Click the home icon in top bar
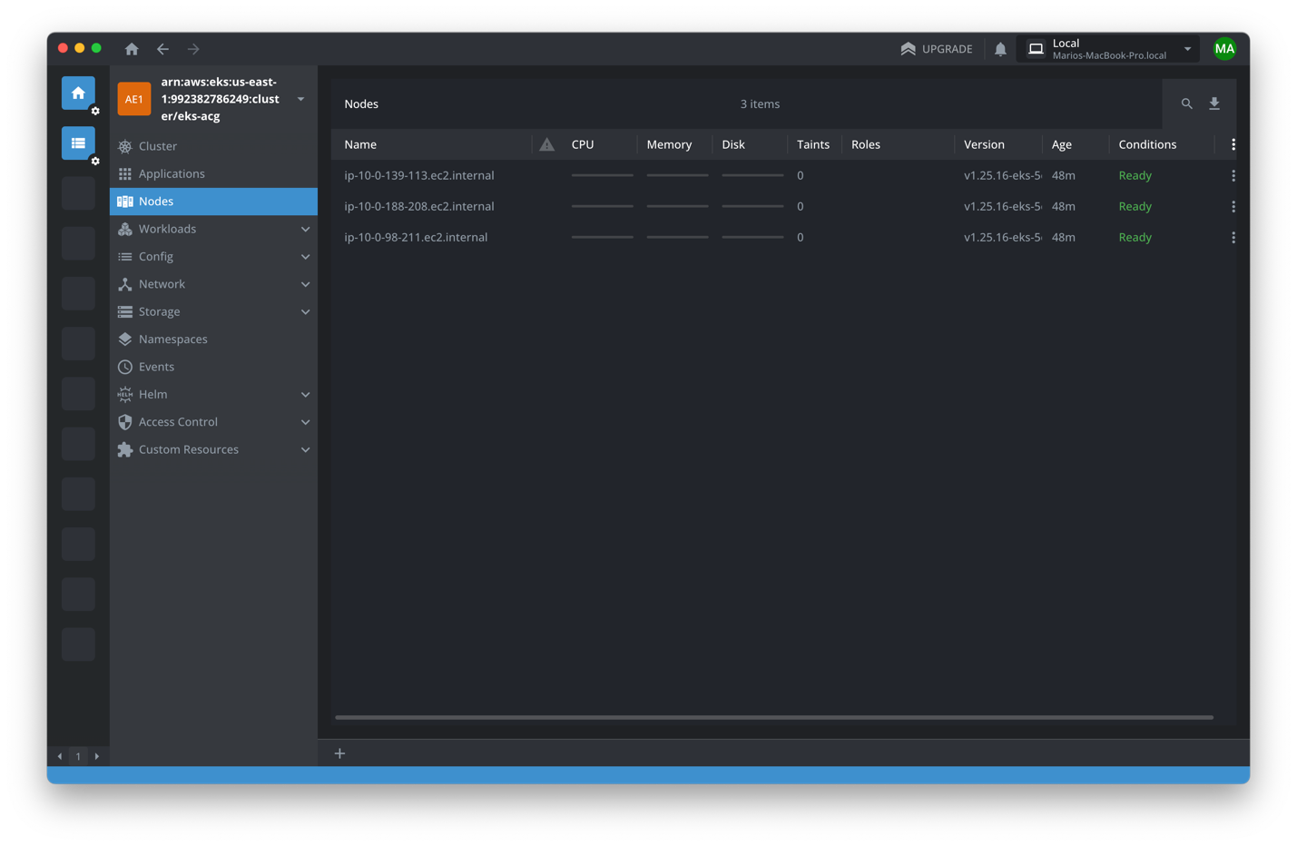Screen dimensions: 1297x846 pos(132,49)
